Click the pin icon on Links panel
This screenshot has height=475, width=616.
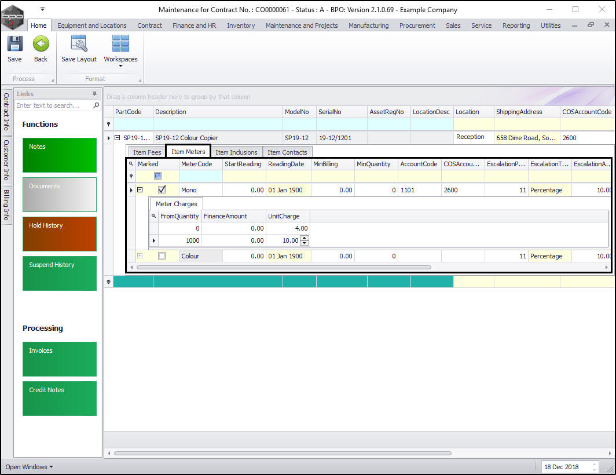(95, 94)
